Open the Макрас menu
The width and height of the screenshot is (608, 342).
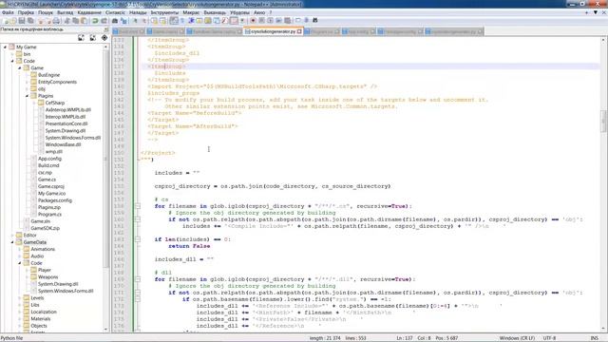click(191, 12)
